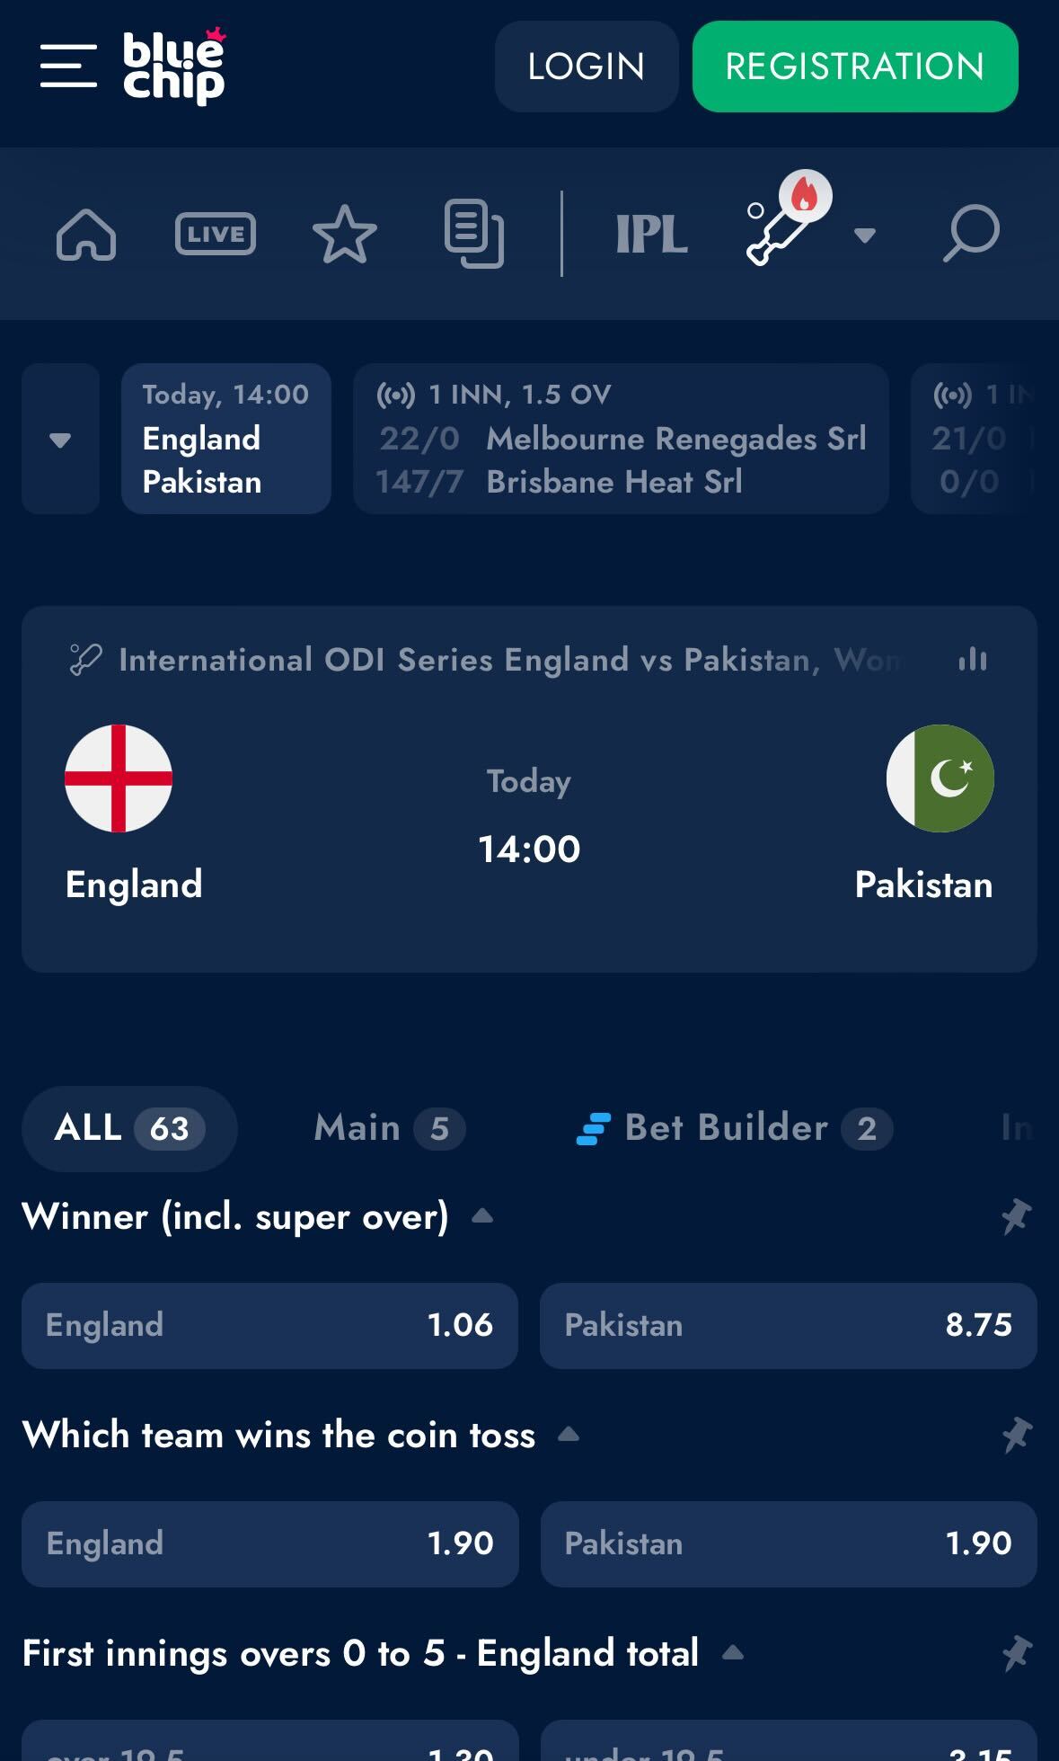The height and width of the screenshot is (1761, 1059).
Task: Open the search icon
Action: click(973, 232)
